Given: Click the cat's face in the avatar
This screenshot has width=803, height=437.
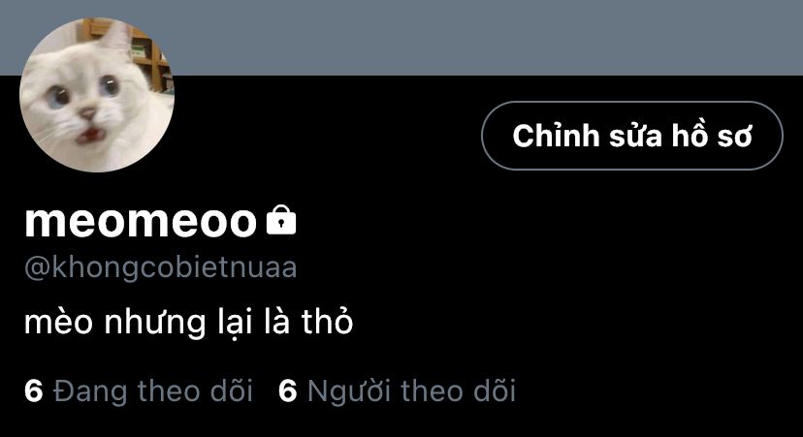Looking at the screenshot, I should [x=81, y=105].
